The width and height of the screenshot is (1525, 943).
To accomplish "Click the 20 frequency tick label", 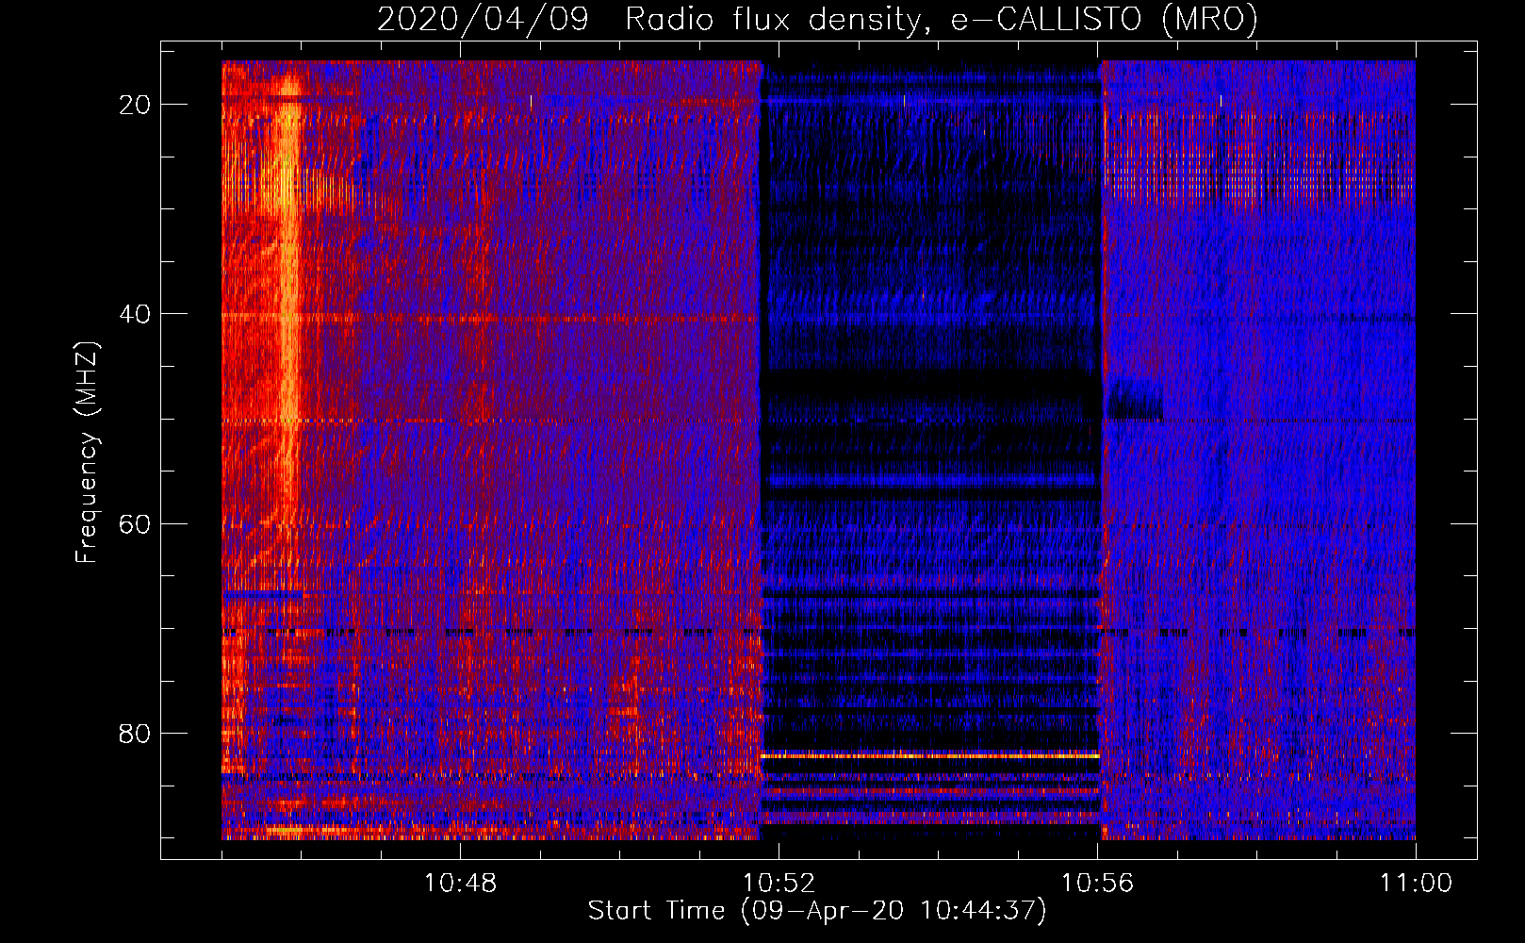I will [x=136, y=105].
